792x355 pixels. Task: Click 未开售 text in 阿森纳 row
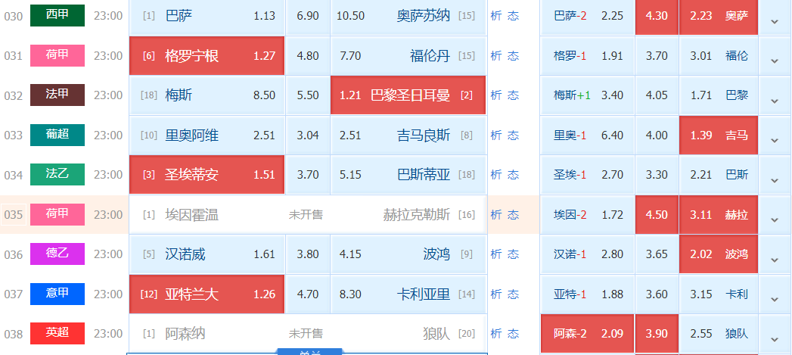(x=306, y=334)
